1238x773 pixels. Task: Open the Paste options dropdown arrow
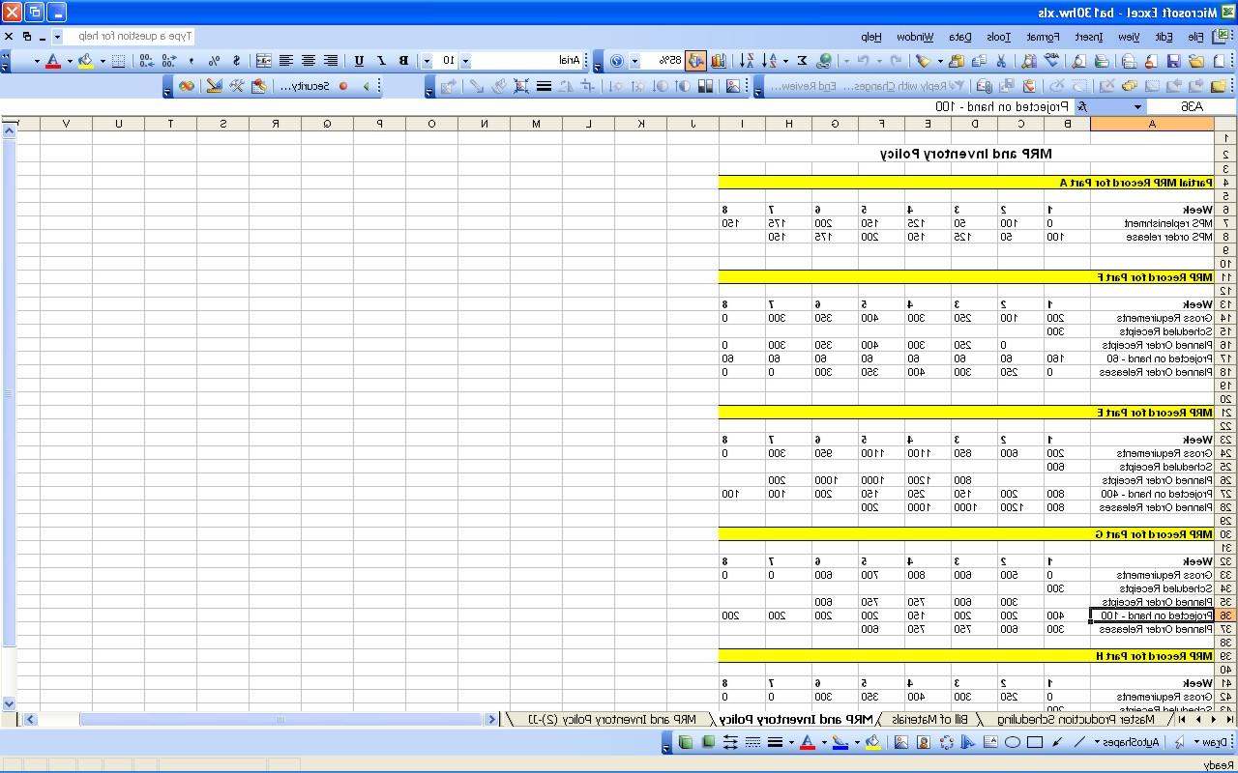click(x=940, y=60)
